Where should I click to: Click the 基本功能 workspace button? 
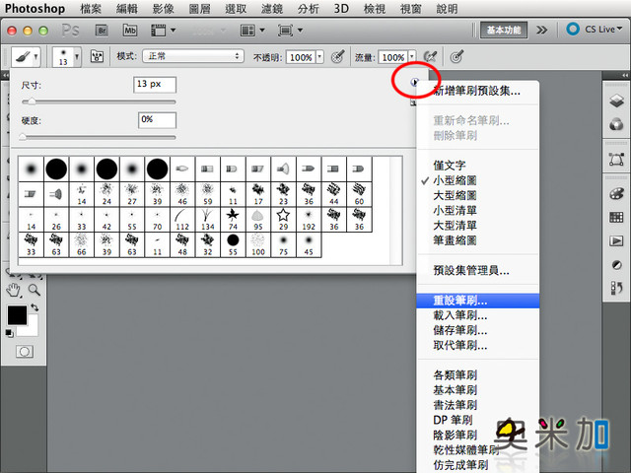pos(504,30)
